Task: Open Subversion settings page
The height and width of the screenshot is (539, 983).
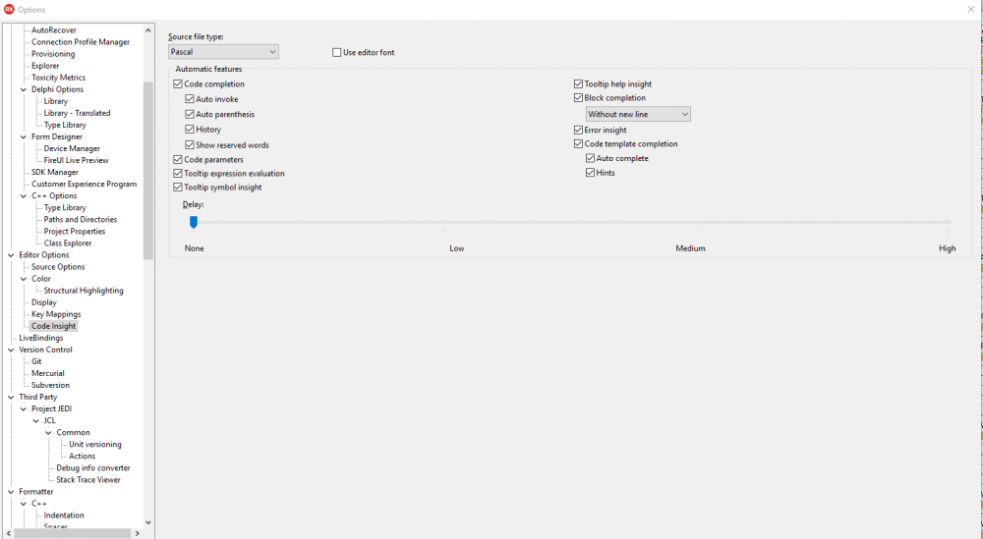Action: [50, 386]
